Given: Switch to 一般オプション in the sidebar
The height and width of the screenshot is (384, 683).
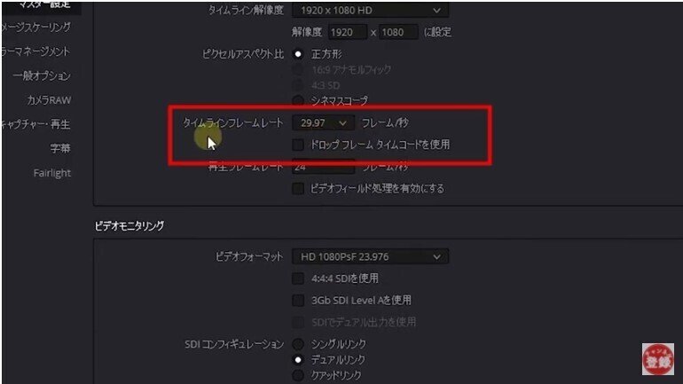Looking at the screenshot, I should (x=42, y=75).
